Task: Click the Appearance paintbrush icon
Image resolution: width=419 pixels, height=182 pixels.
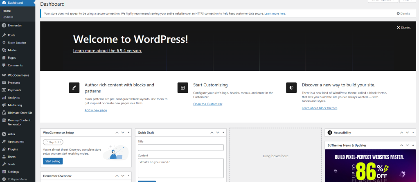Action: (x=4, y=142)
